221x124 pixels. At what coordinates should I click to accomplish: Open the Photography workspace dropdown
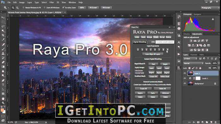pyautogui.click(x=210, y=8)
